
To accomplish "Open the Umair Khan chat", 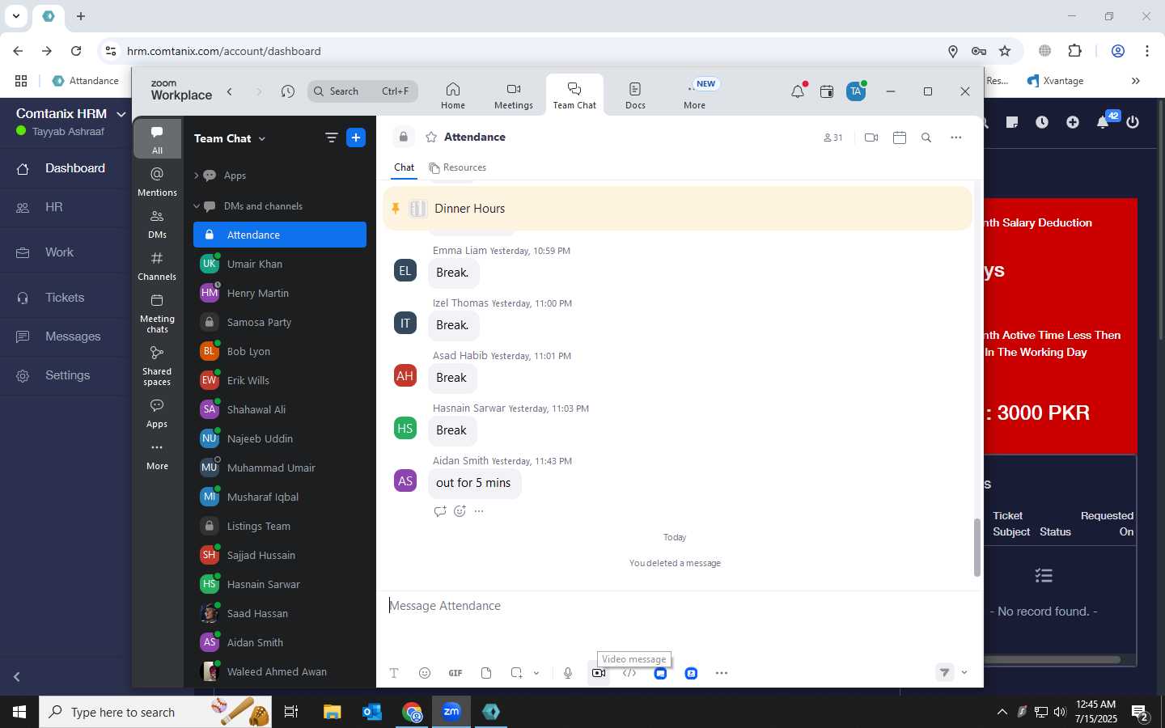I will (280, 264).
